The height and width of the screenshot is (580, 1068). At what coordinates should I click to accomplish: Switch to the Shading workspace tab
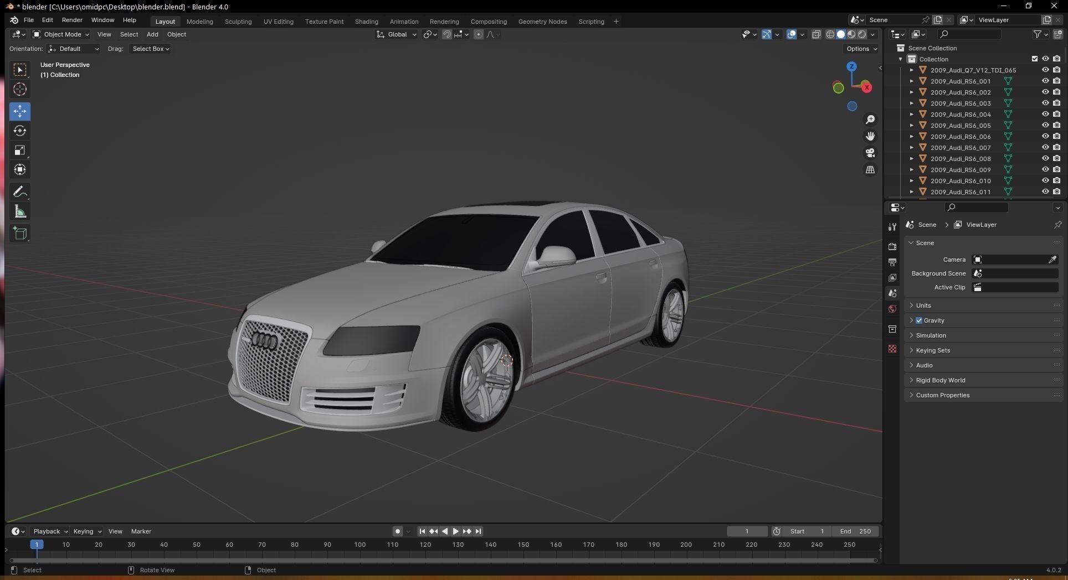pos(366,22)
